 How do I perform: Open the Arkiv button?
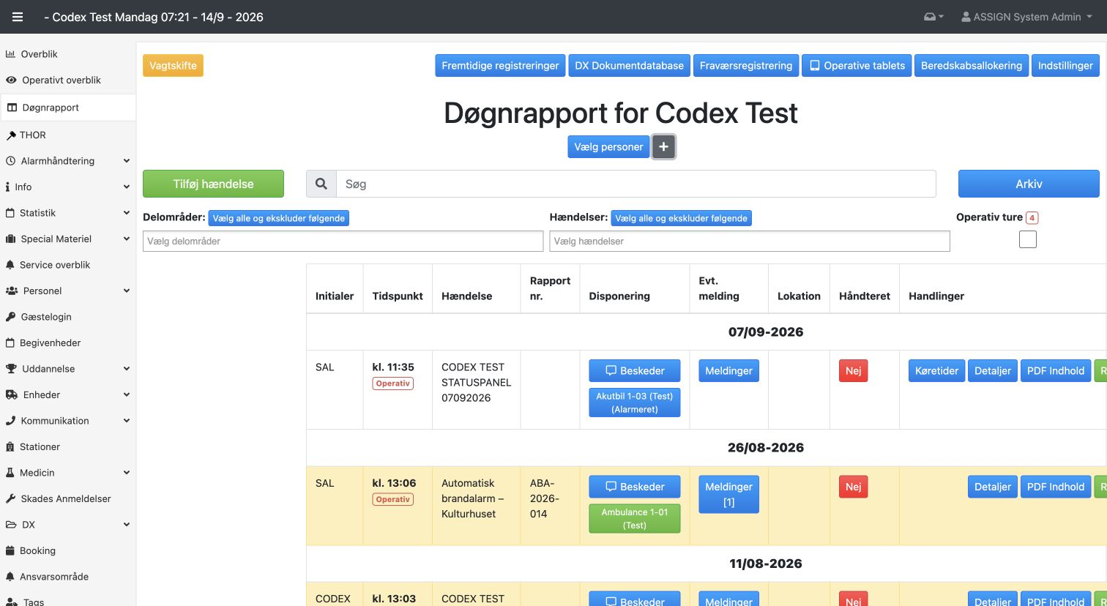(1029, 184)
